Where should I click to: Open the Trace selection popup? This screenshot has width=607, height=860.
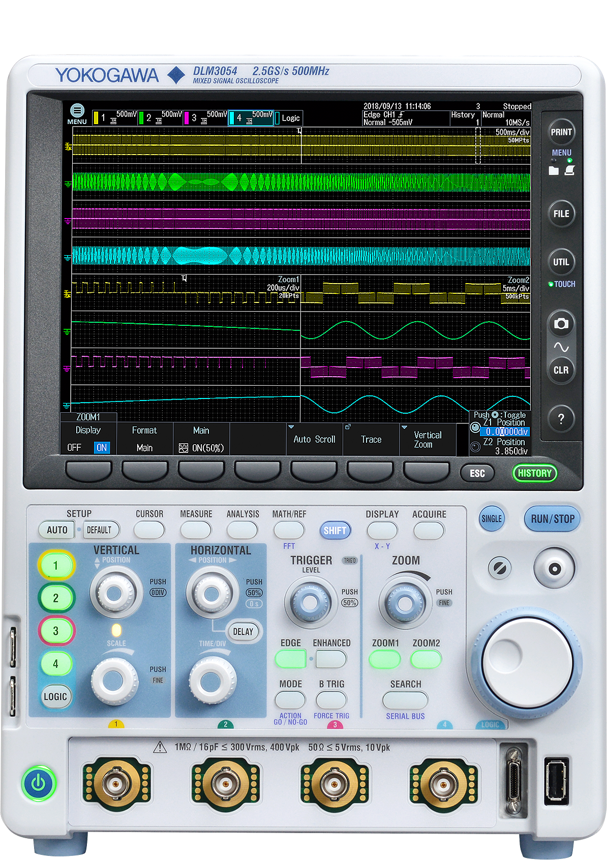click(x=371, y=440)
